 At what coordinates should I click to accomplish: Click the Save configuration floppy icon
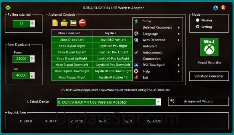point(73,23)
